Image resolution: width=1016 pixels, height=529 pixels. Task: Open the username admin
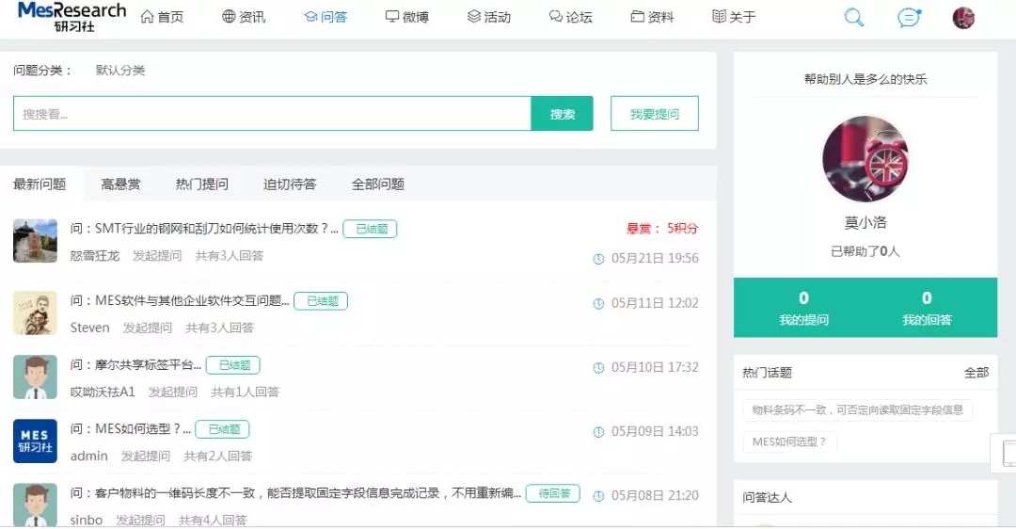(88, 456)
